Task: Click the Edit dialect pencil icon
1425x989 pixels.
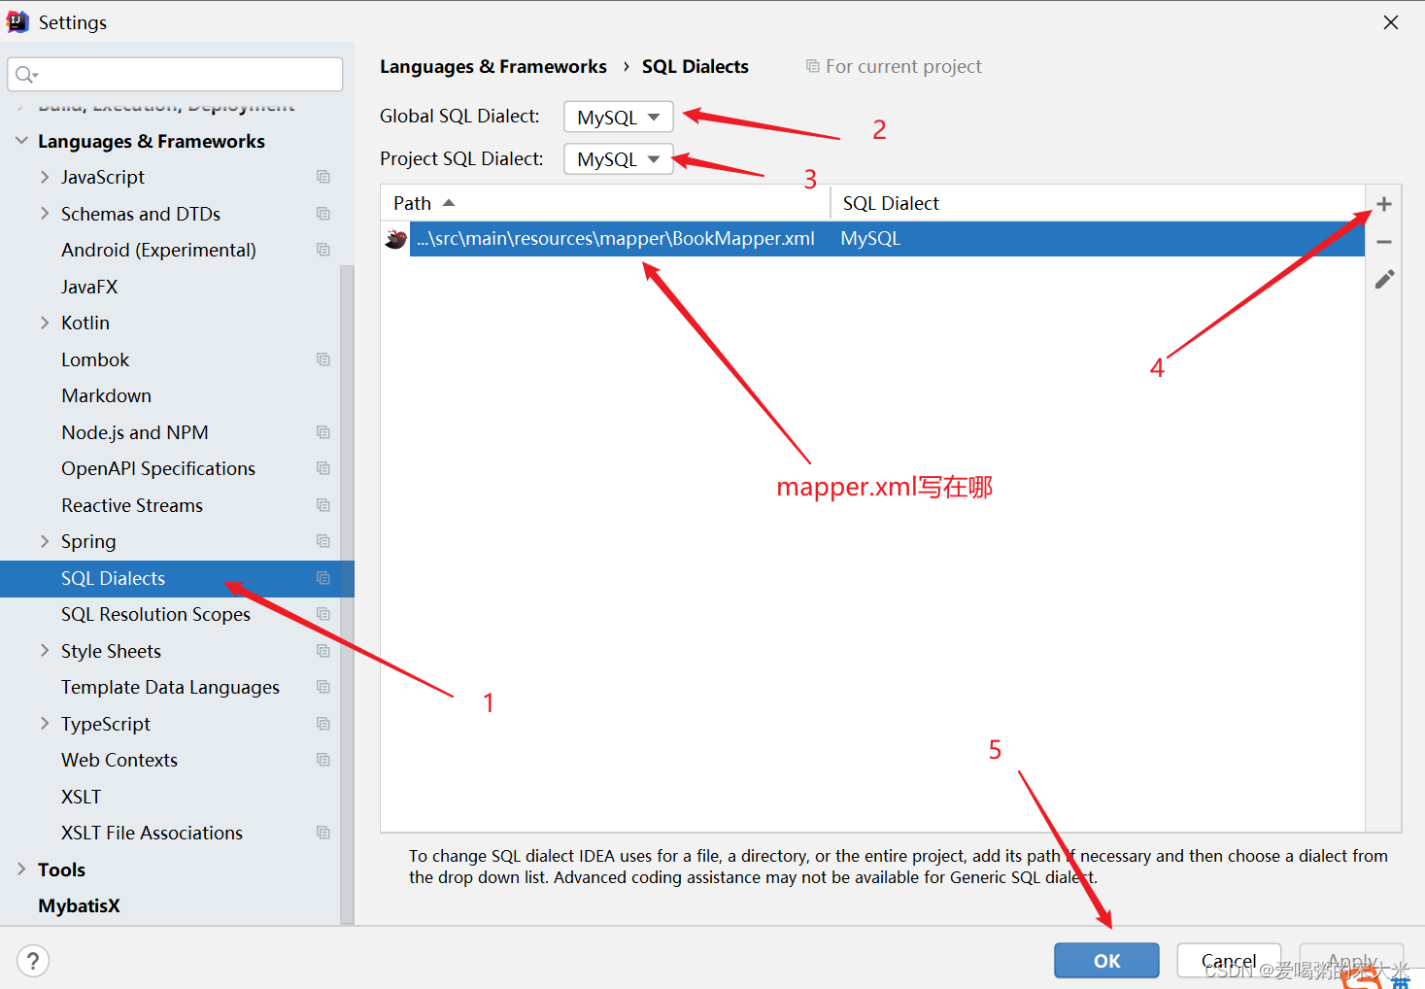Action: tap(1383, 279)
